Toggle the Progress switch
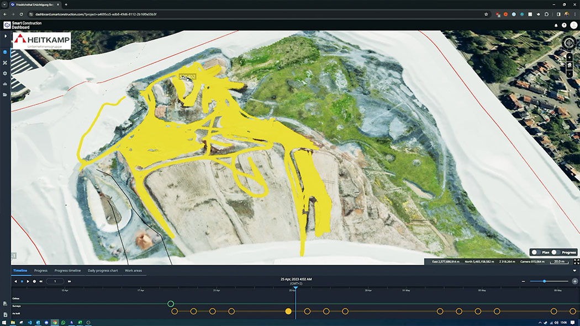The height and width of the screenshot is (326, 580). pos(555,252)
